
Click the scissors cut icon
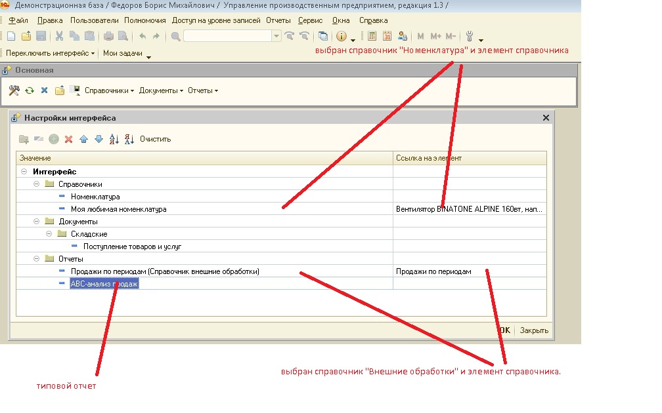[59, 36]
